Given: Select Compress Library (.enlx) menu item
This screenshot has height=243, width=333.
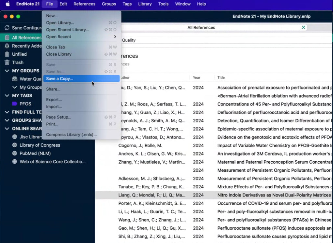Looking at the screenshot, I should pyautogui.click(x=71, y=135).
